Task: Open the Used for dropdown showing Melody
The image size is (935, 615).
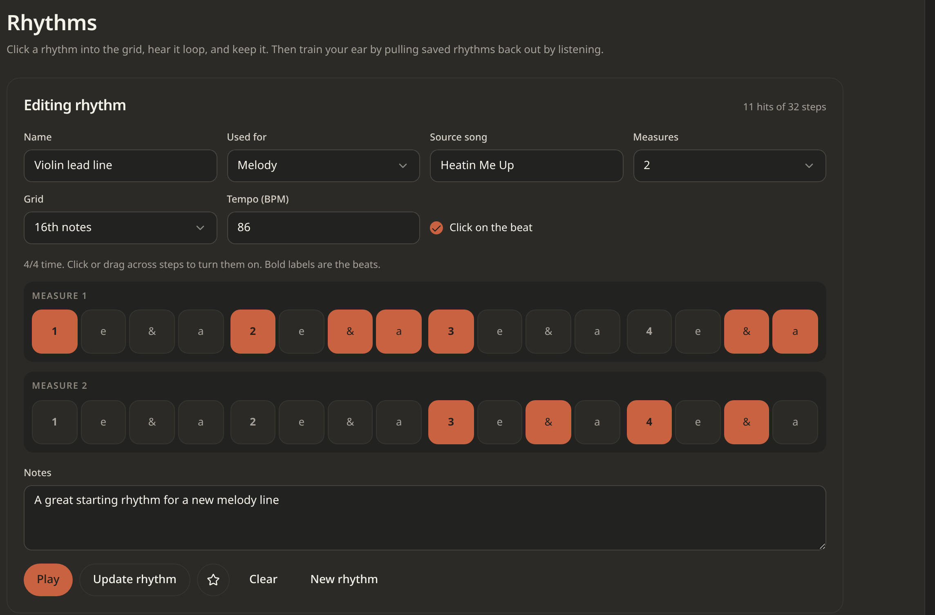Action: (323, 166)
